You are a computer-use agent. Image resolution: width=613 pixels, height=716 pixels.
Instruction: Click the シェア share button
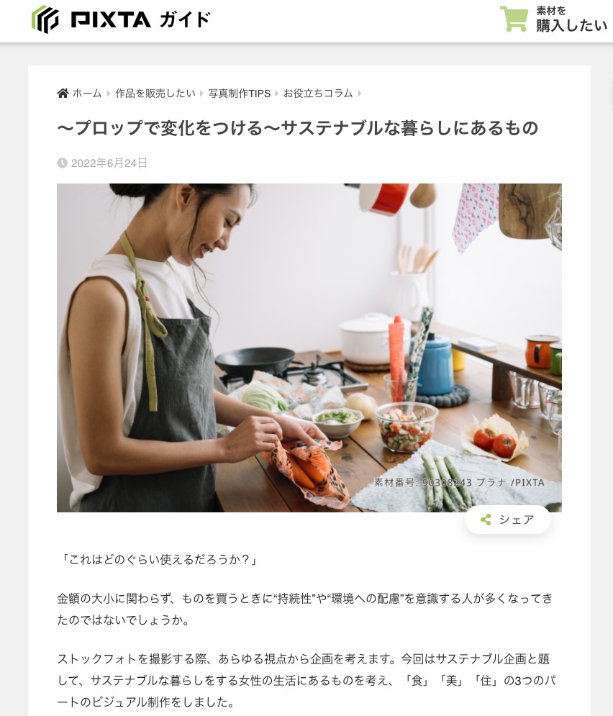click(507, 520)
